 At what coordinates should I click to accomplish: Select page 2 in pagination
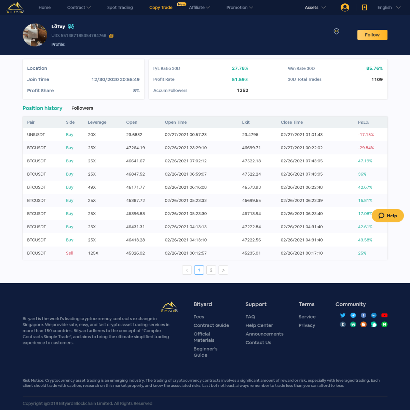pos(211,270)
